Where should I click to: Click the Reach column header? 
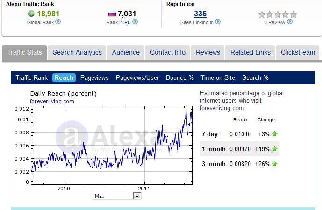240,120
